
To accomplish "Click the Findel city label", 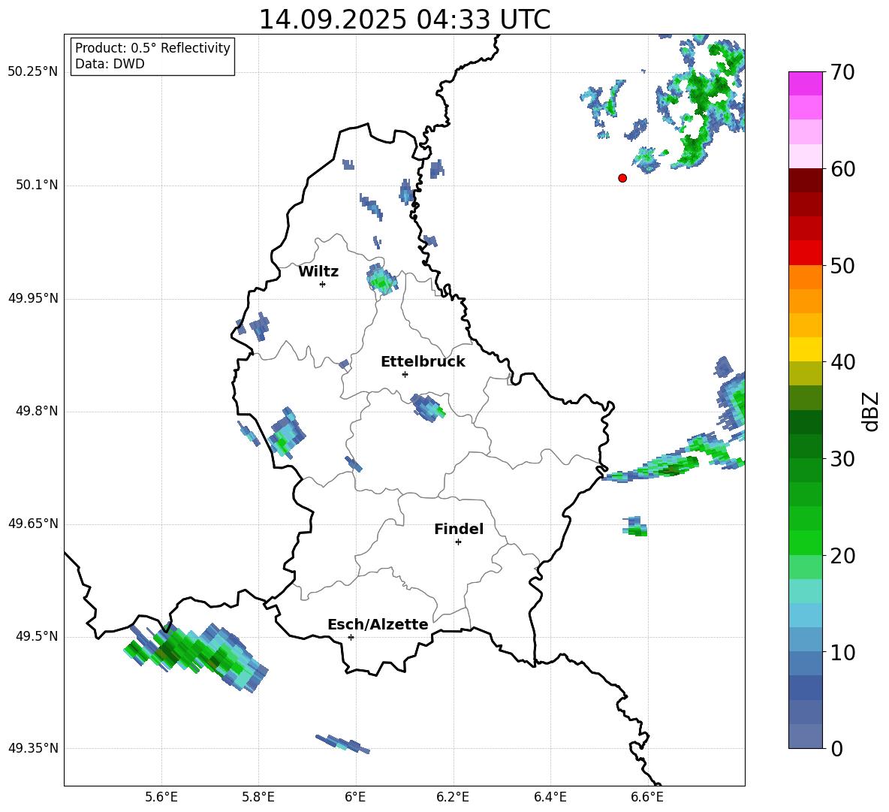I will (x=459, y=529).
